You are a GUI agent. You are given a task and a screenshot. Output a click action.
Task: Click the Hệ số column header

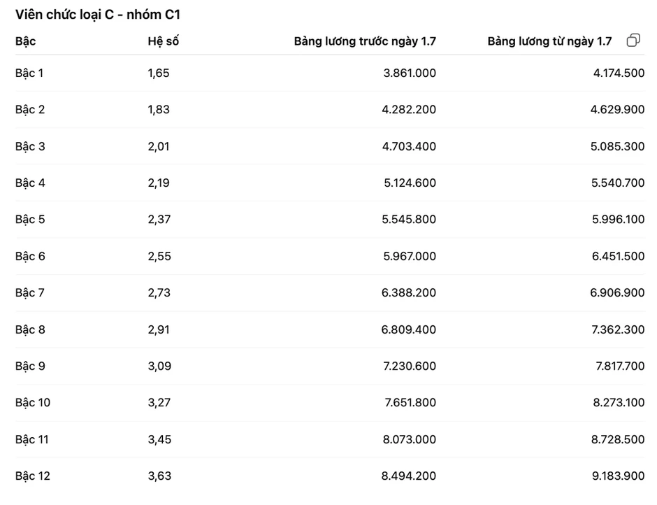[164, 41]
